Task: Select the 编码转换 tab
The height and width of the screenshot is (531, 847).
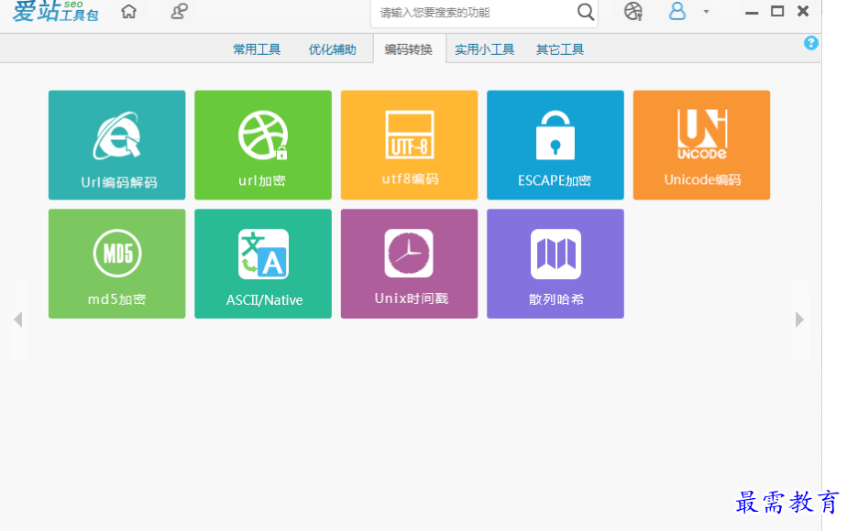Action: [x=409, y=49]
